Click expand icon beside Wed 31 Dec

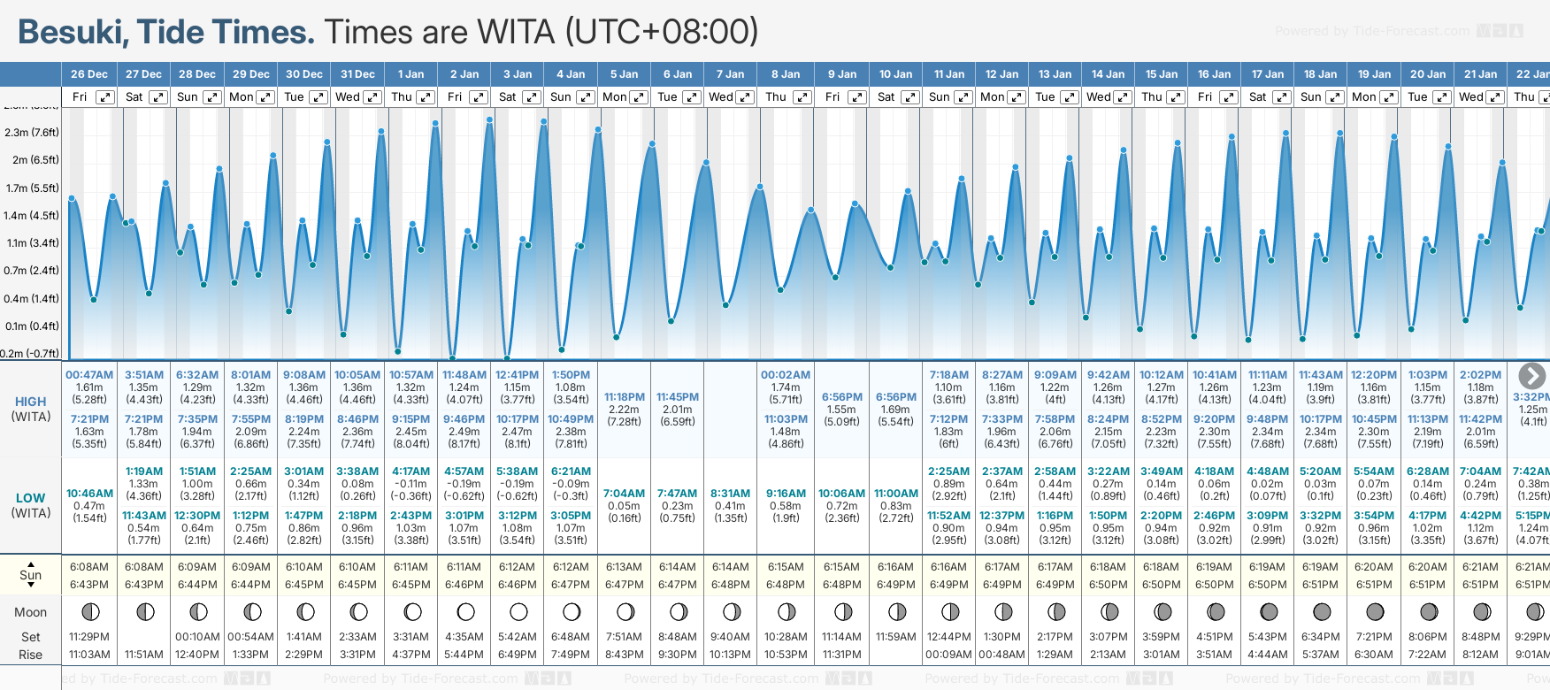pyautogui.click(x=372, y=97)
